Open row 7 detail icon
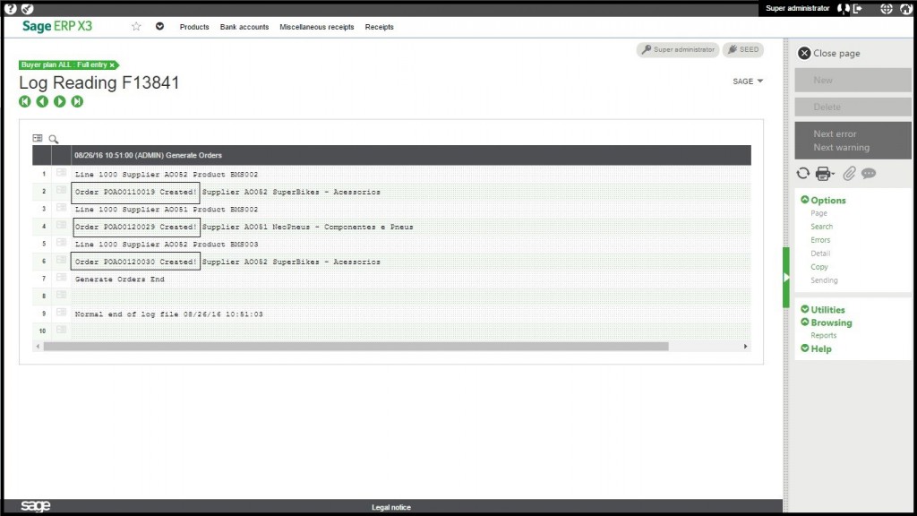Viewport: 917px width, 516px height. pyautogui.click(x=61, y=278)
